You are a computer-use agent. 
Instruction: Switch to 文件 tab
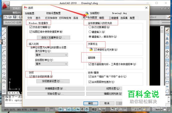point(30,18)
